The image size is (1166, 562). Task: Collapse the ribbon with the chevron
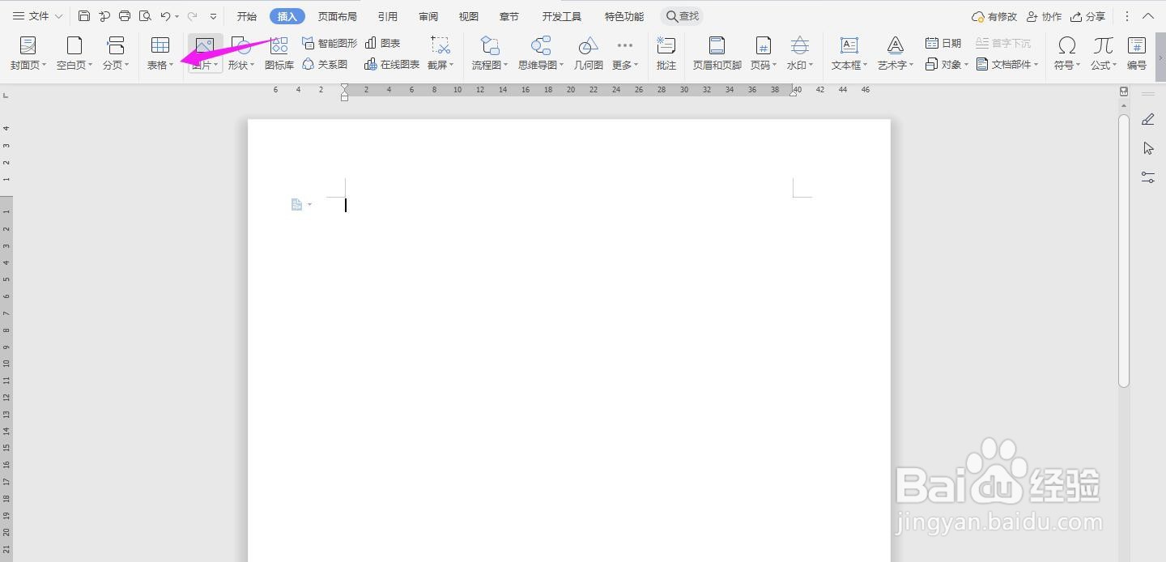[x=1148, y=16]
